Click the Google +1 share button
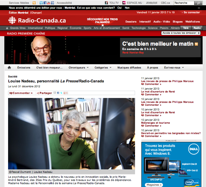Image resolution: width=206 pixels, height=187 pixels. point(65,93)
